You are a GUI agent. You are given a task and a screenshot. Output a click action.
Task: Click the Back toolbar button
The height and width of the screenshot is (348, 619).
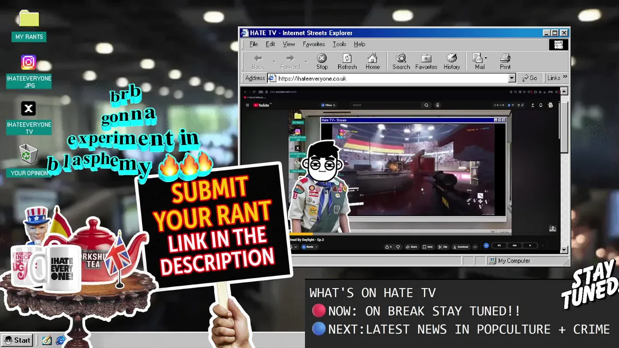[258, 62]
